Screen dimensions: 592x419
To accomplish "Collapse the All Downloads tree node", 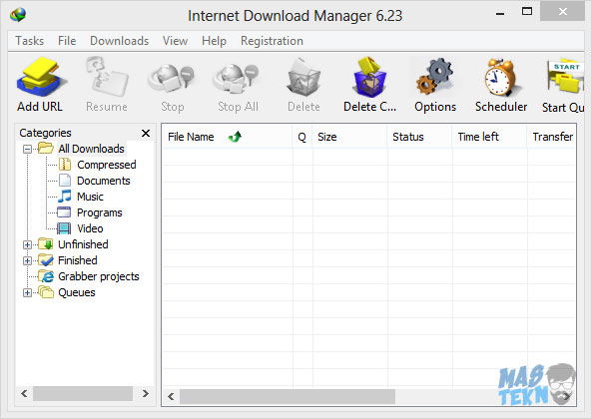I will [x=27, y=149].
